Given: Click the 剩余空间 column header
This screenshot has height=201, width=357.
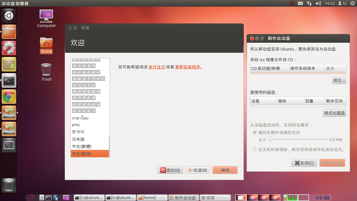Looking at the screenshot, I should pyautogui.click(x=336, y=101).
